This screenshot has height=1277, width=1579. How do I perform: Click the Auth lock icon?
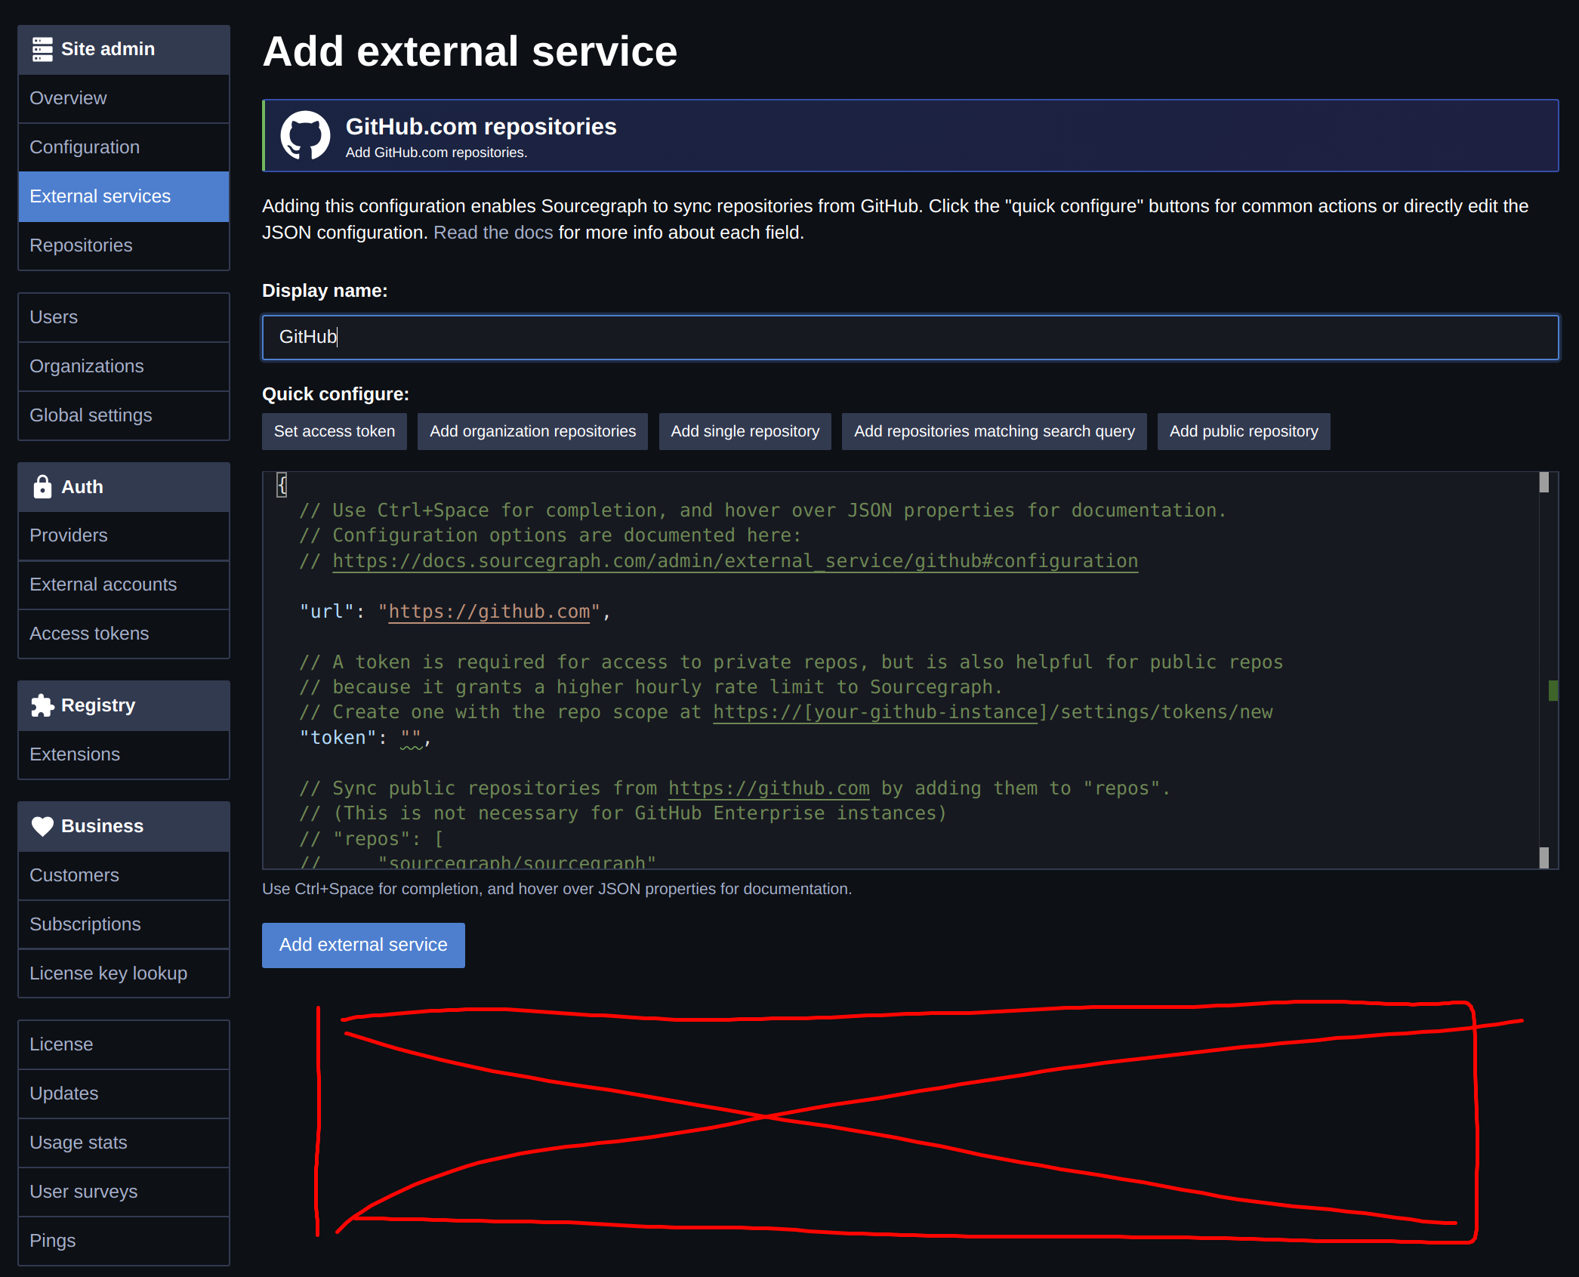click(42, 487)
